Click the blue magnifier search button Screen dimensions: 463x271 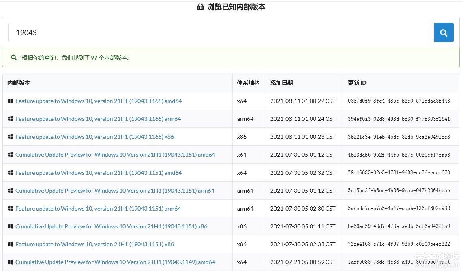pyautogui.click(x=444, y=32)
